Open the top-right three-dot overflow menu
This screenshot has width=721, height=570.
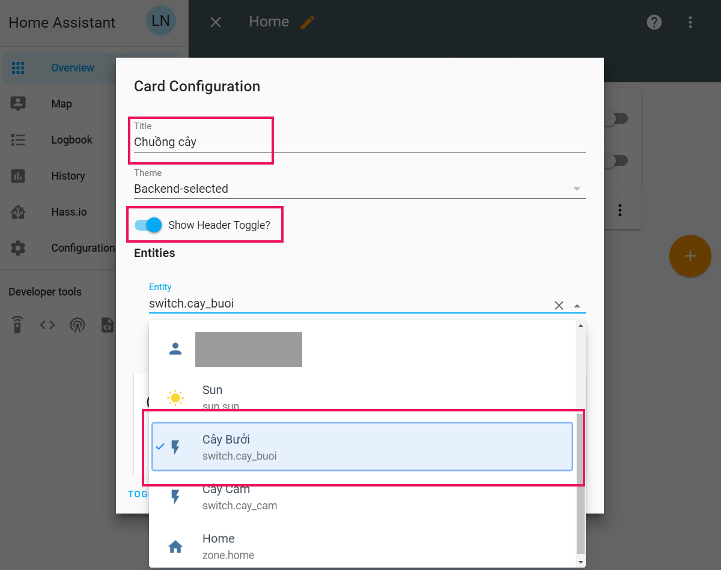point(690,22)
